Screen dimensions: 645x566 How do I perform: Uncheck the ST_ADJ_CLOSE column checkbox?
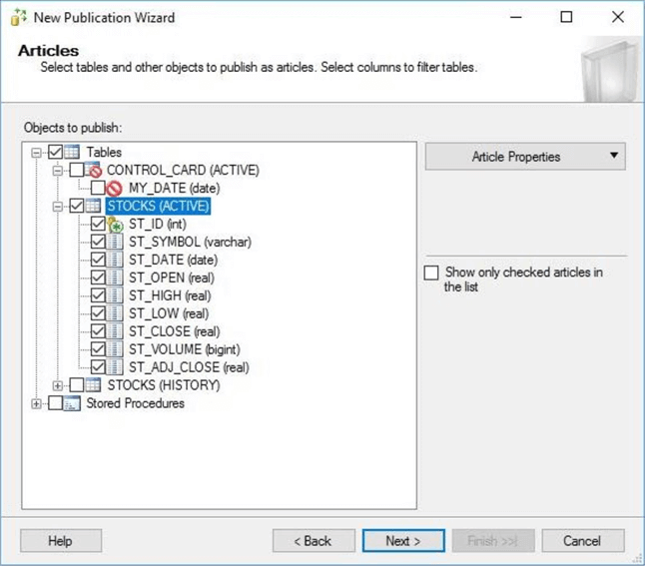tap(98, 367)
